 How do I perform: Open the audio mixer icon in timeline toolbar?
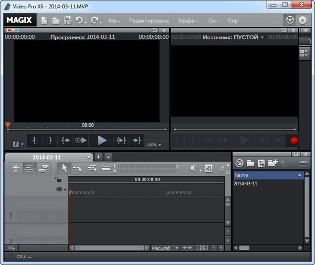click(208, 168)
